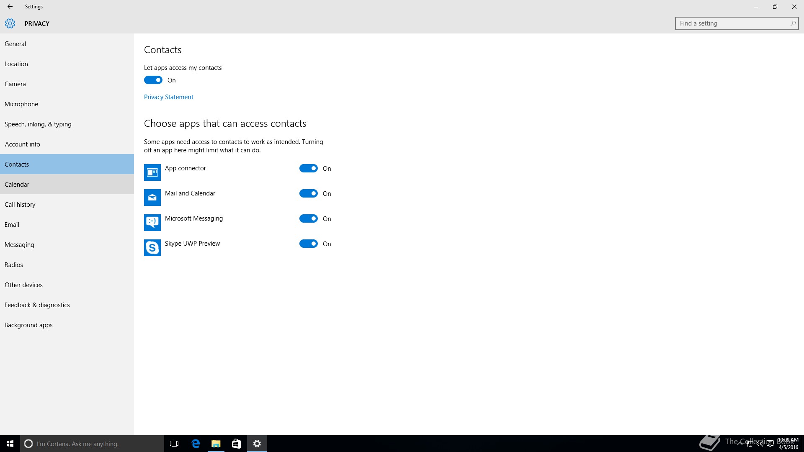Screen dimensions: 804x452
Task: Open the Windows Start menu
Action: tap(10, 444)
